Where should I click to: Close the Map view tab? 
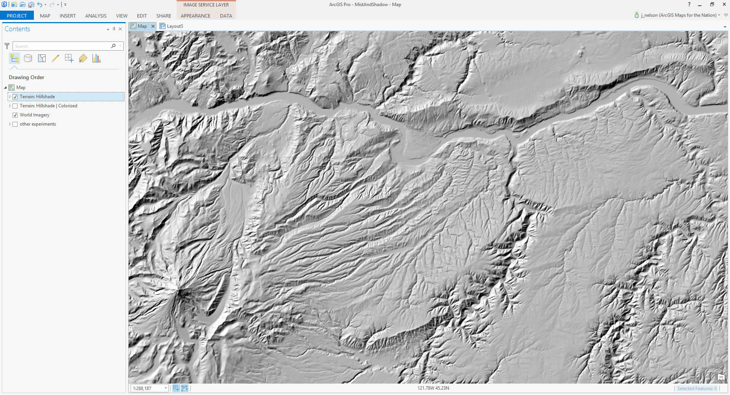(153, 26)
